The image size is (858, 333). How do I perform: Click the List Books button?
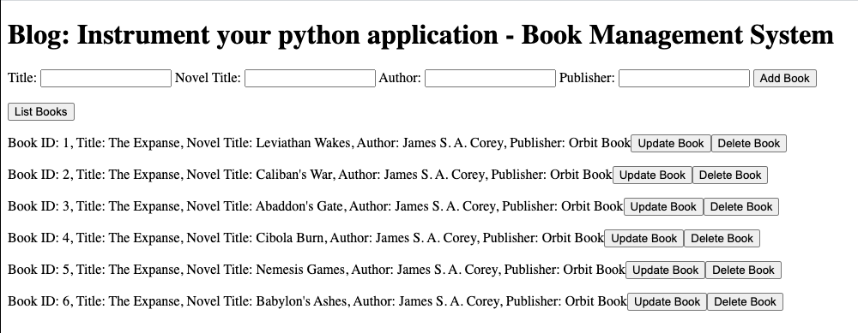41,111
